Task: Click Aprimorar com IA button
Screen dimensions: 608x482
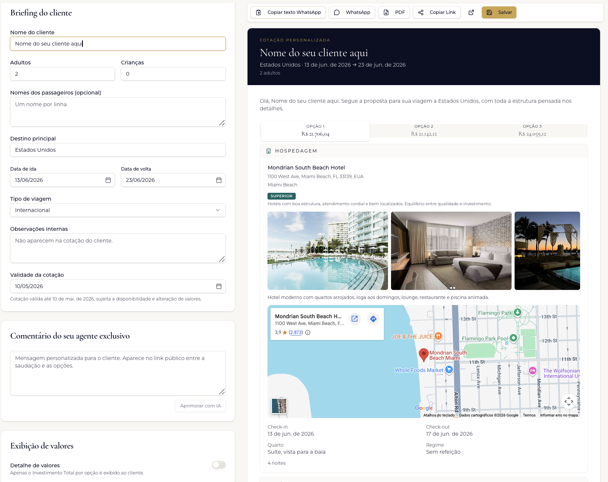Action: [200, 406]
